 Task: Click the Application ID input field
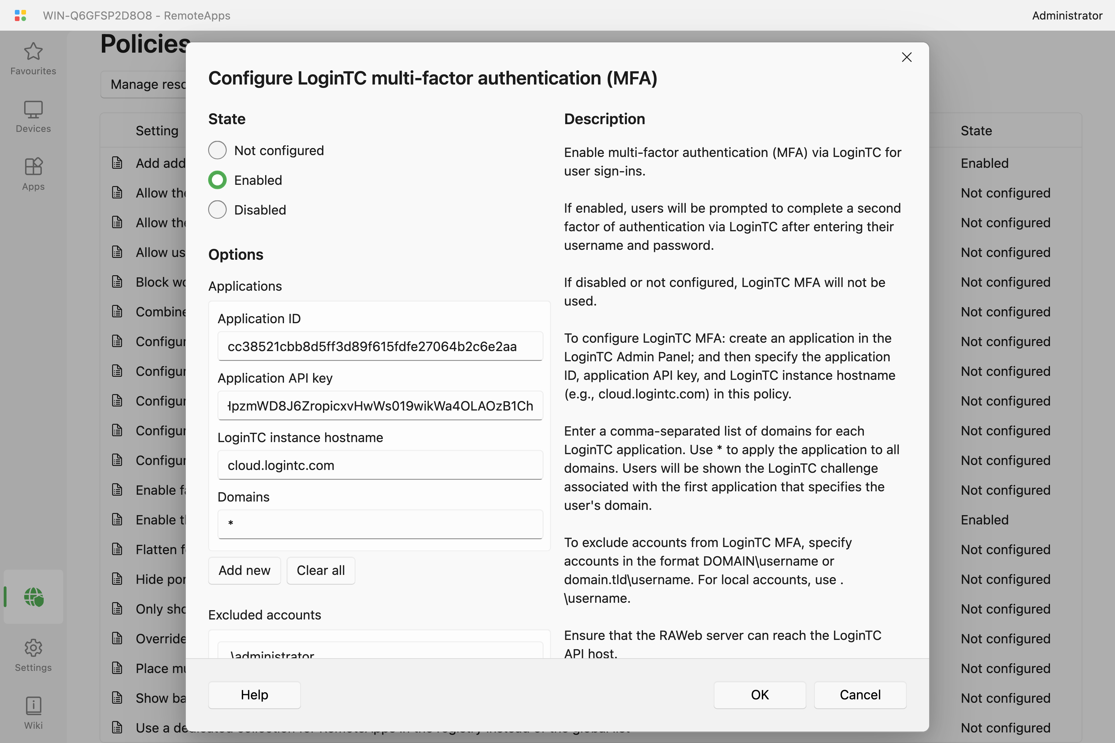pyautogui.click(x=380, y=346)
